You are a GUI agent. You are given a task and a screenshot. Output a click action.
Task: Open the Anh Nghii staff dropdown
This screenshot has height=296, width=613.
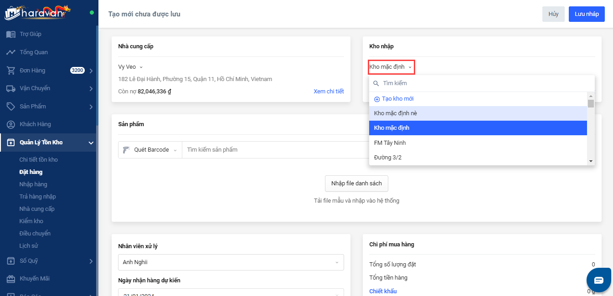pos(231,262)
